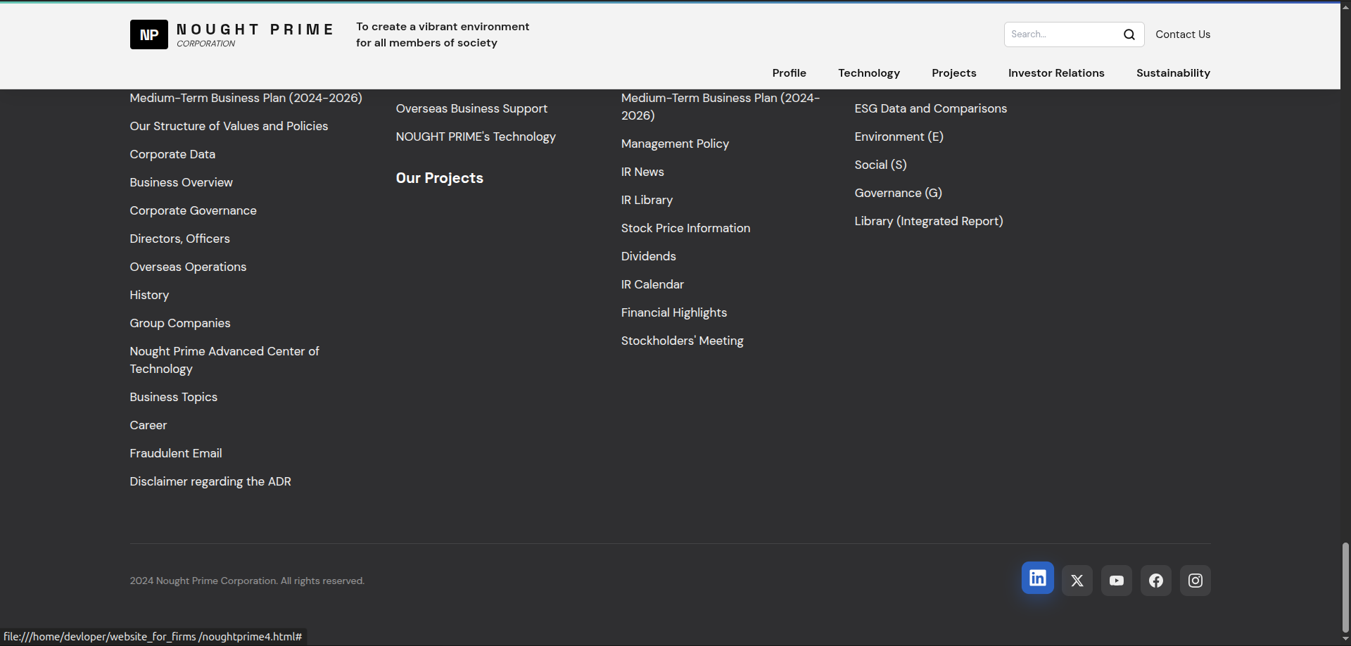This screenshot has width=1351, height=646.
Task: Select Investor Relations in navigation bar
Action: coord(1055,73)
